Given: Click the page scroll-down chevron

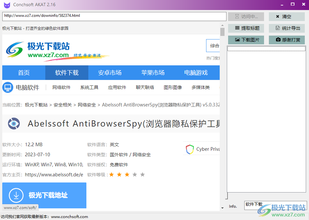Looking at the screenshot, I should 222,208.
